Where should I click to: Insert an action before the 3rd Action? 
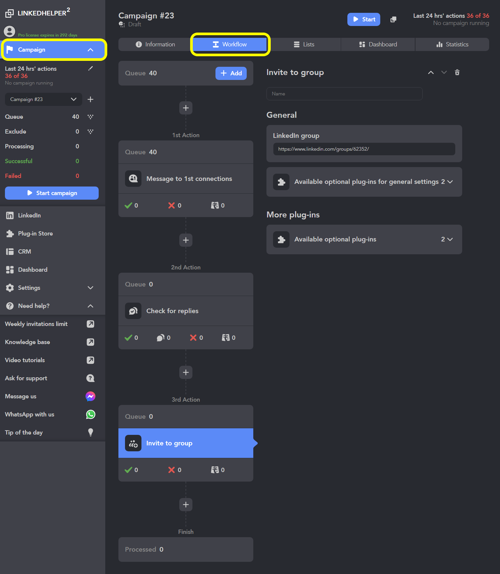pos(186,372)
